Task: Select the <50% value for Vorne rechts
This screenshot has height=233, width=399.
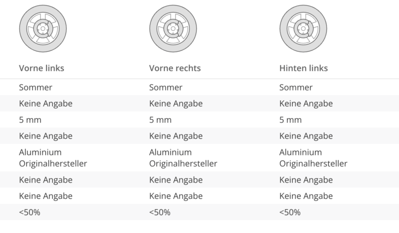Action: (159, 212)
